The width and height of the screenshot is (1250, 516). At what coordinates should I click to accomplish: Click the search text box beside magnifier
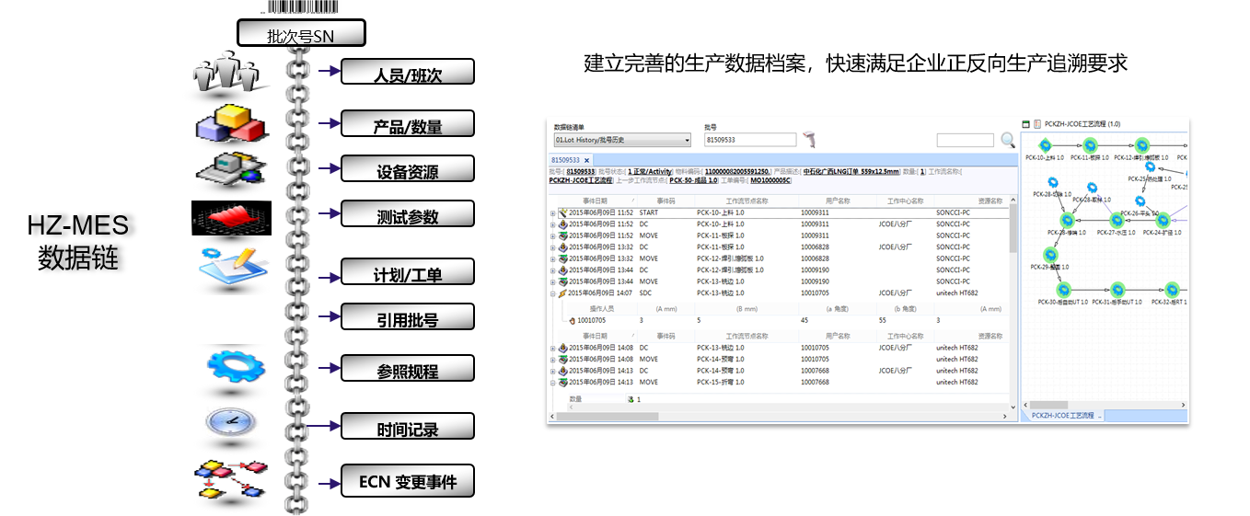coord(965,141)
